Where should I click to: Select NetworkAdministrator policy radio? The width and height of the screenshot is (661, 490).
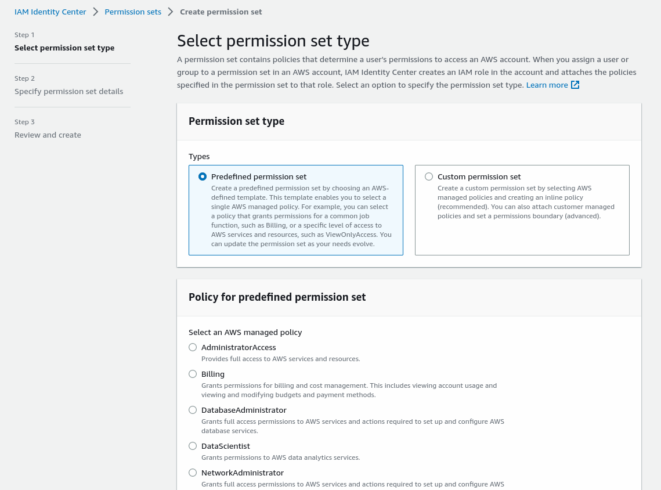193,473
